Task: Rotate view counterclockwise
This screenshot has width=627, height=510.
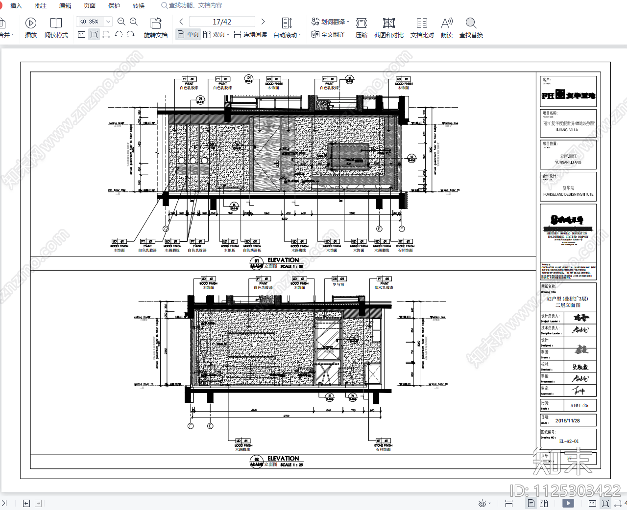Action: click(x=119, y=35)
